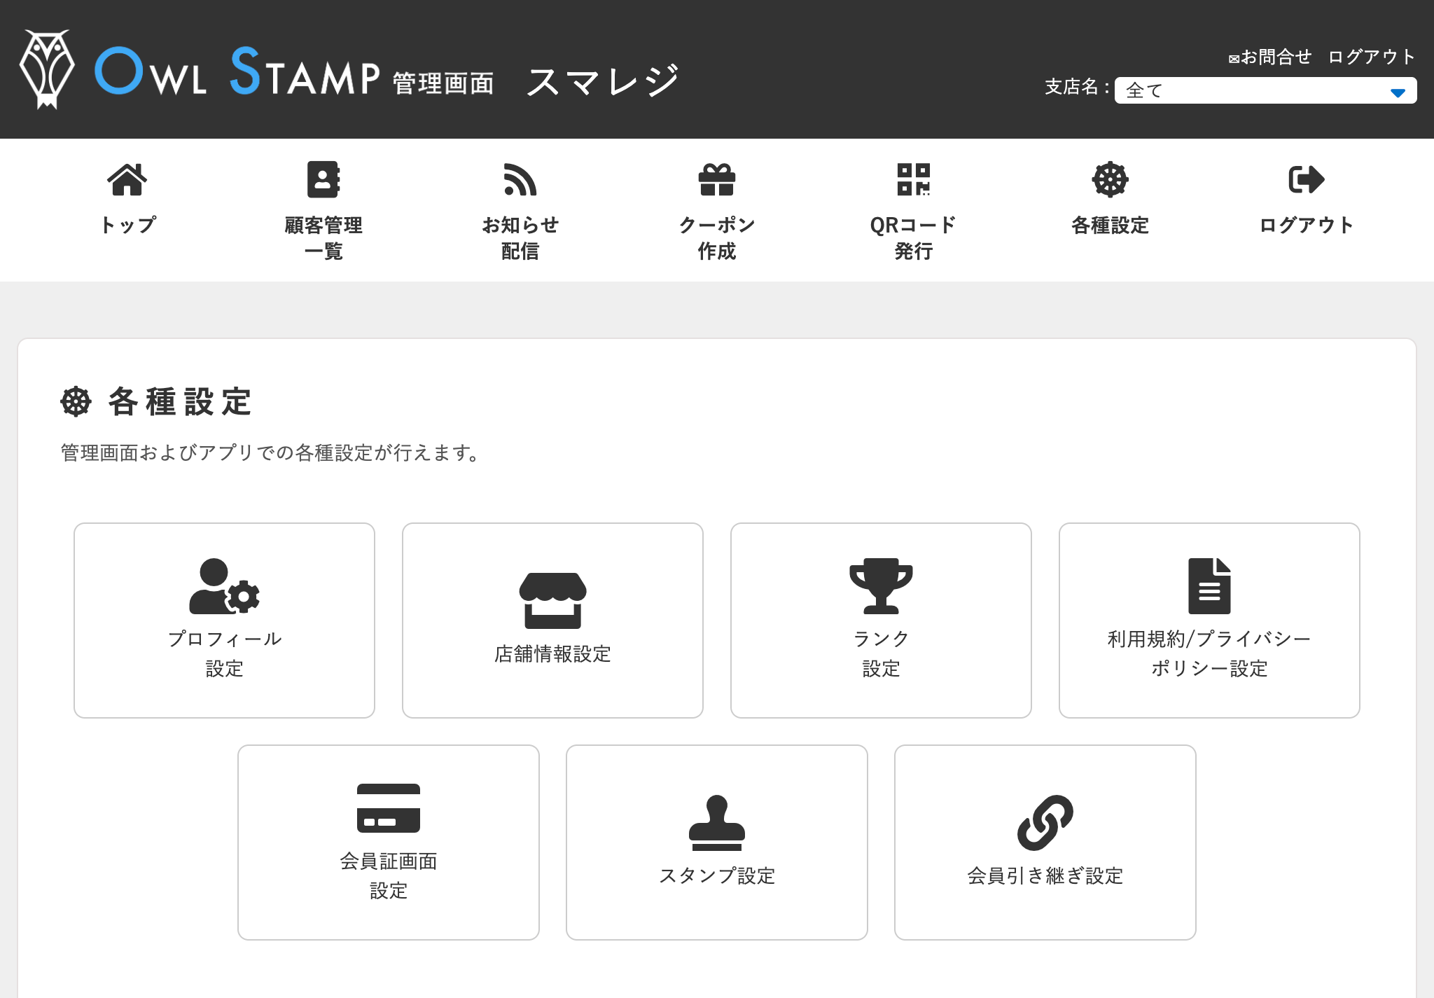Click the お知らせ配信 broadcast icon

click(520, 180)
